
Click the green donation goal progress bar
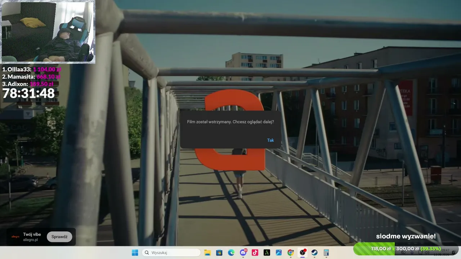pyautogui.click(x=406, y=249)
